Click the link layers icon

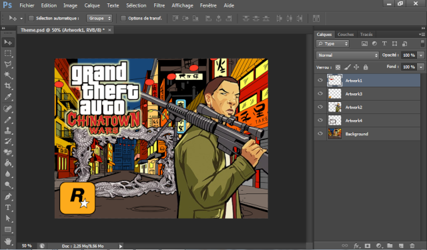345,245
